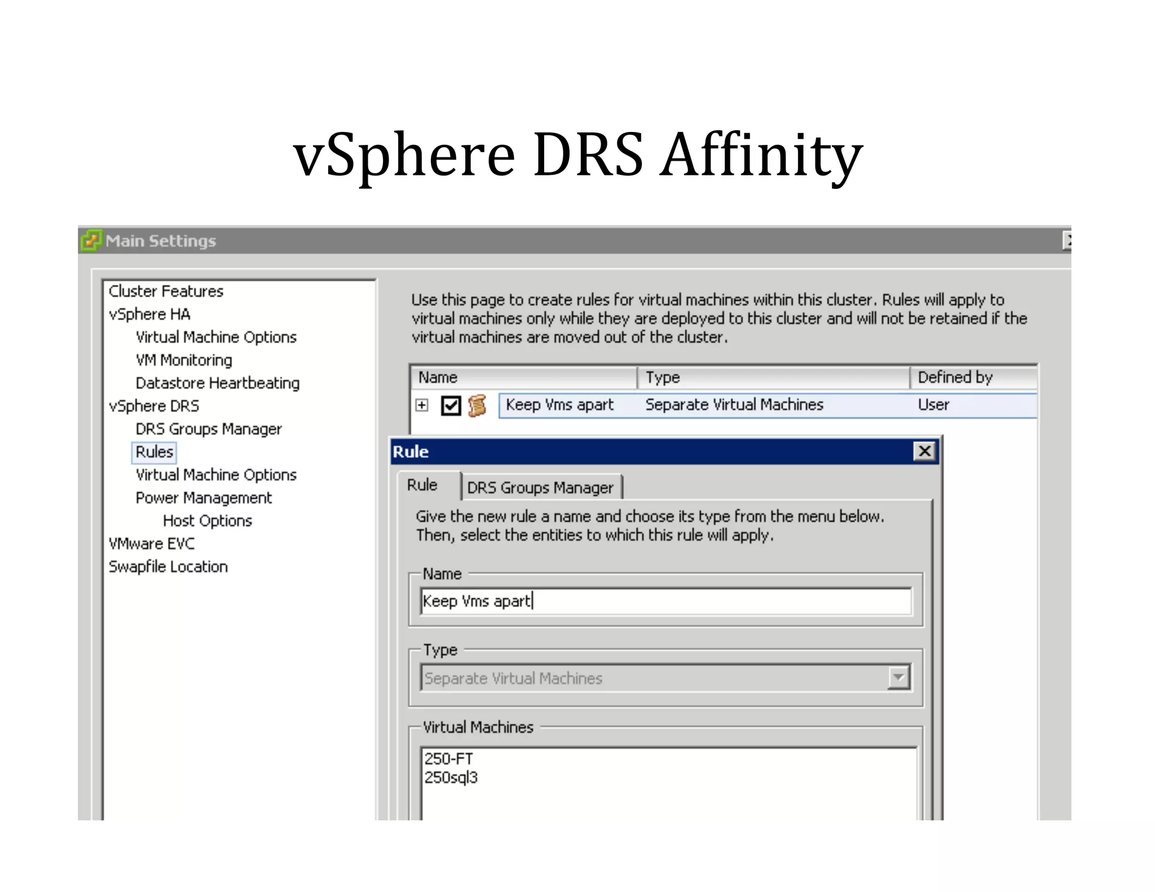Screen dimensions: 1155x892
Task: Open Virtual Machine Options under vSphere DRS
Action: tap(216, 475)
